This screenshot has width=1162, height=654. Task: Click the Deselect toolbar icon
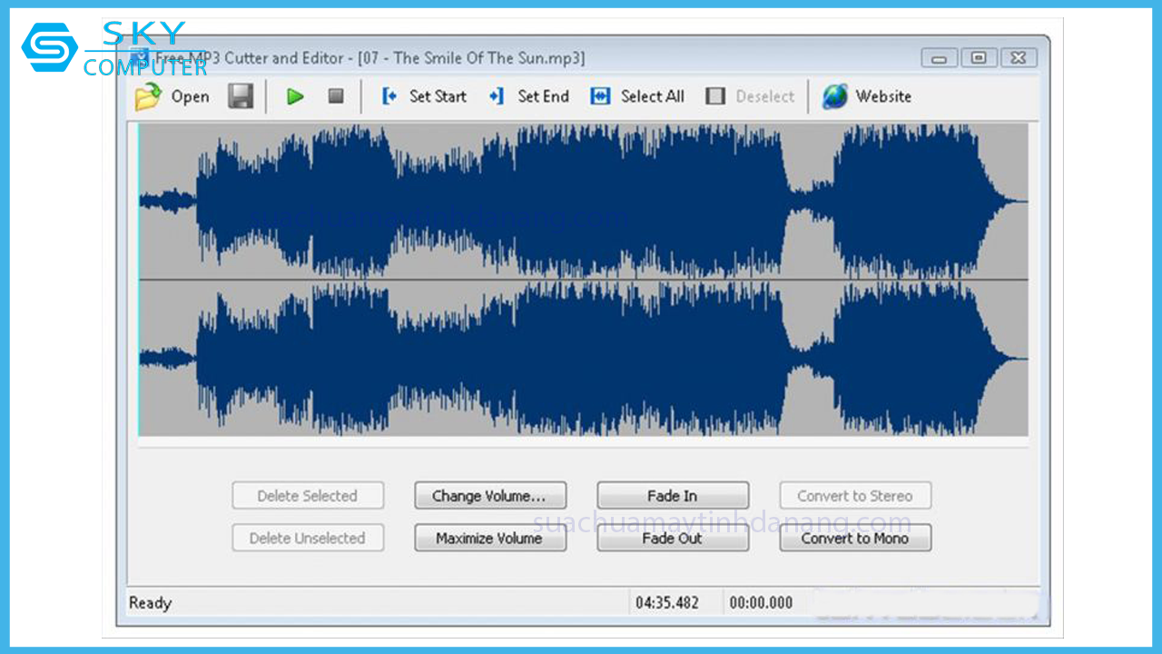(x=715, y=96)
